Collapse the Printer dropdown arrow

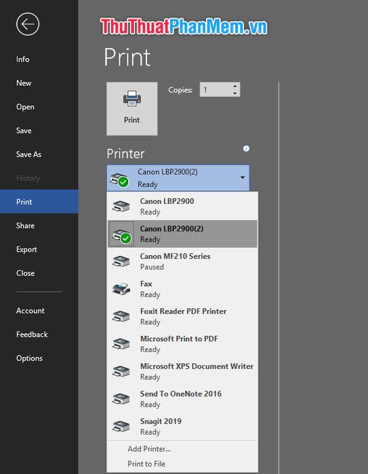243,177
